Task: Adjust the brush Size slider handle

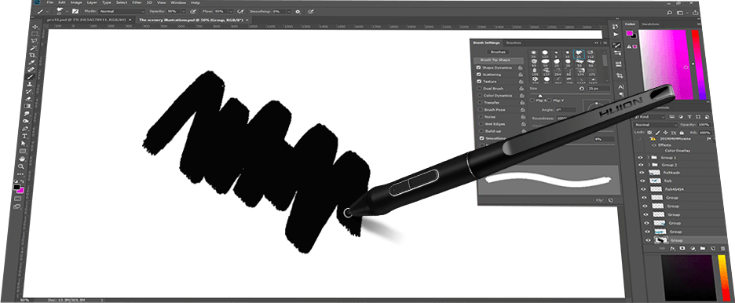Action: 540,96
